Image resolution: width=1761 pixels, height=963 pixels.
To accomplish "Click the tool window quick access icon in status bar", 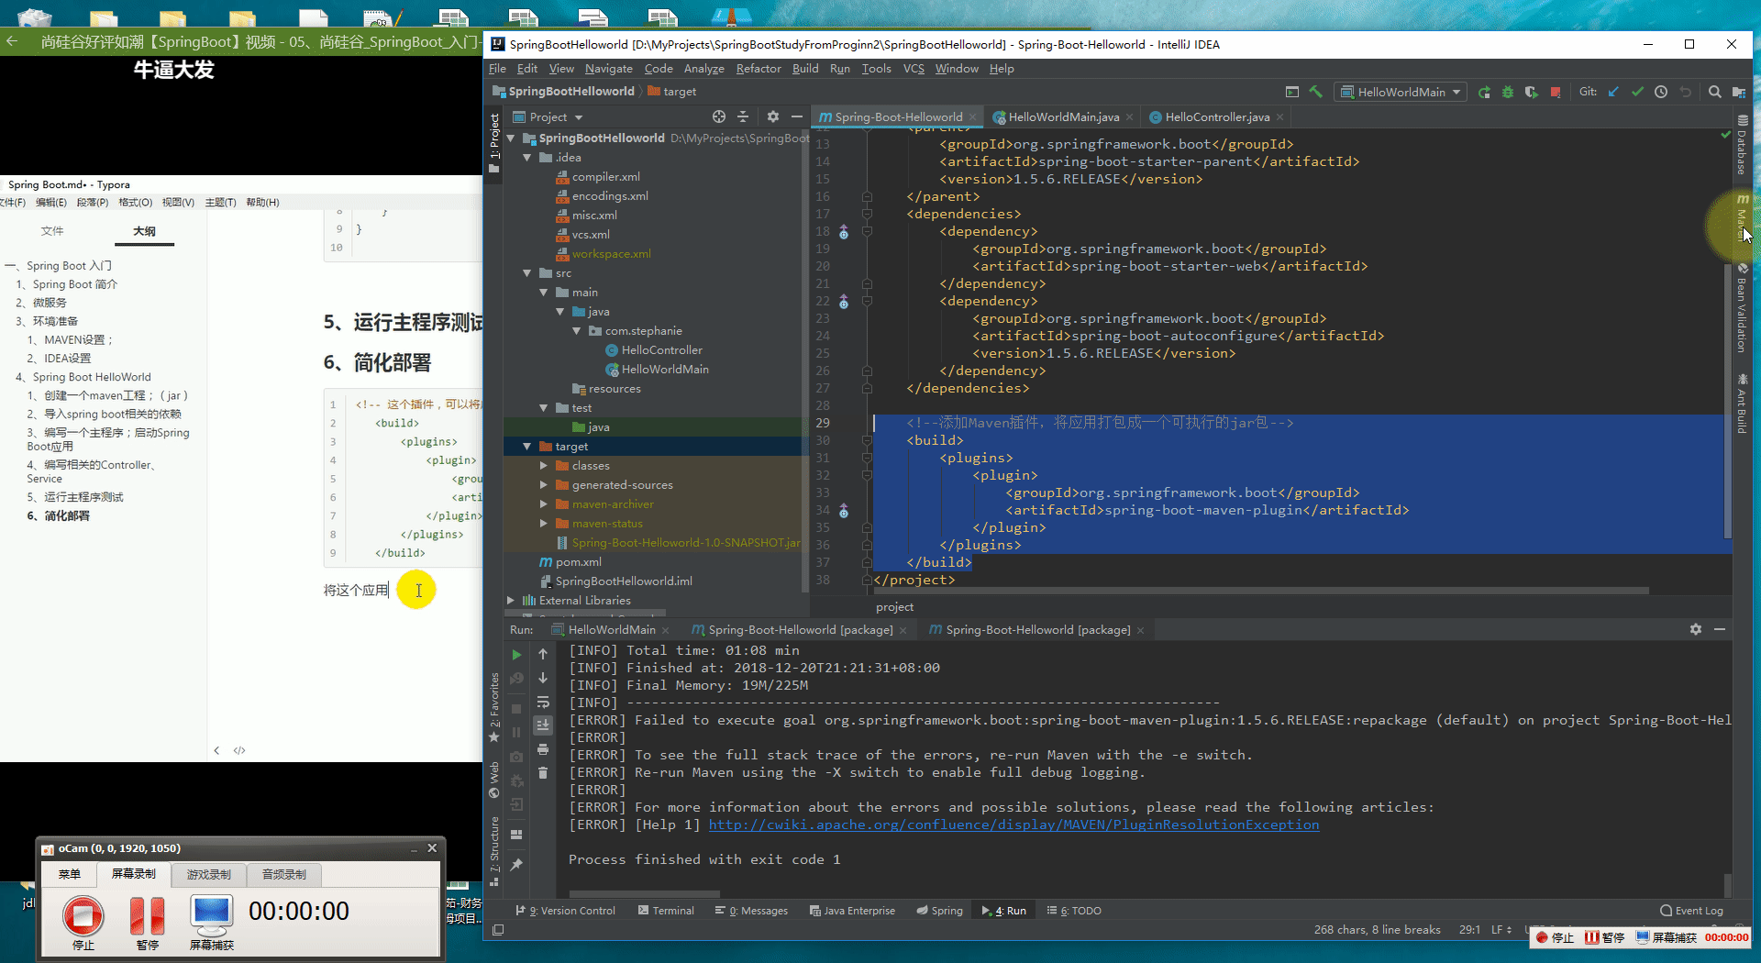I will point(498,929).
